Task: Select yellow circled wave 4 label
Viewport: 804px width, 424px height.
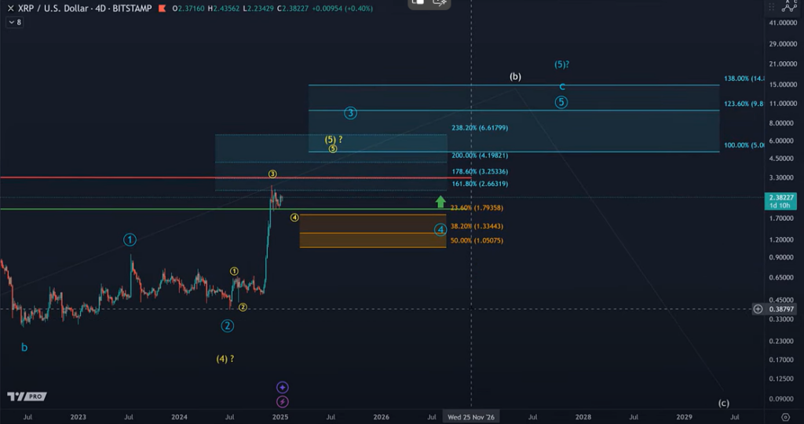Action: click(x=294, y=217)
